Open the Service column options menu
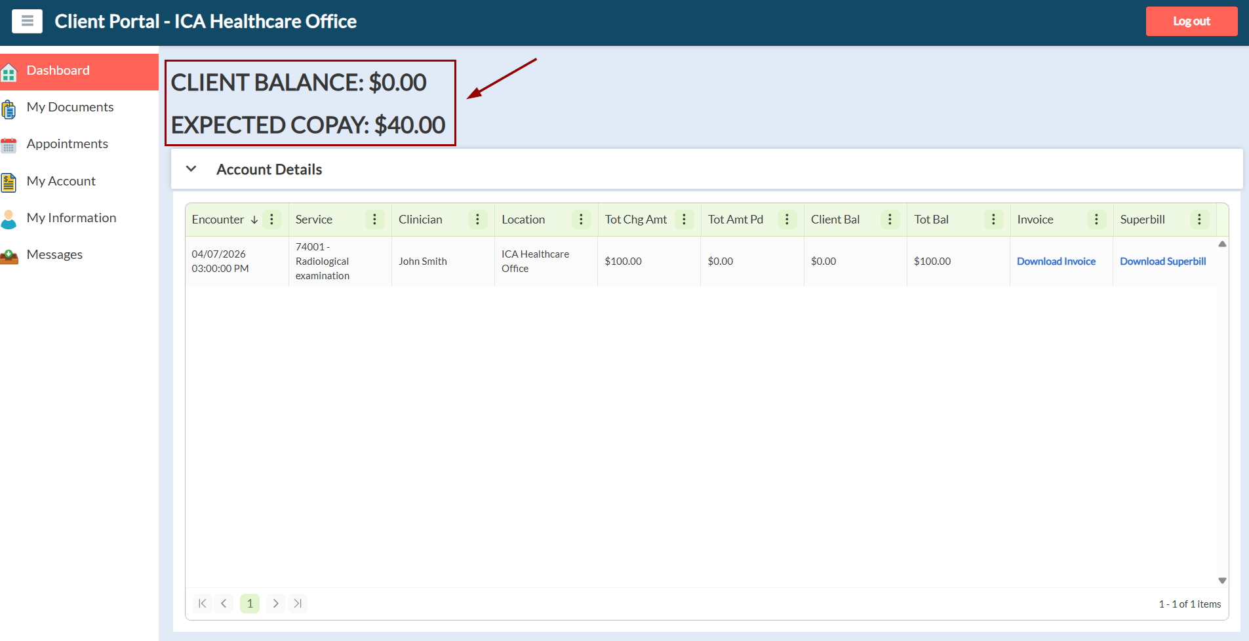 tap(374, 220)
